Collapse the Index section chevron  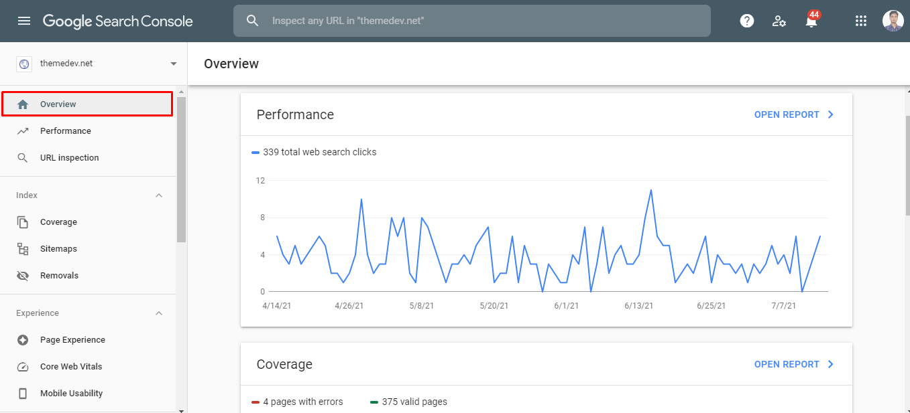[x=159, y=195]
